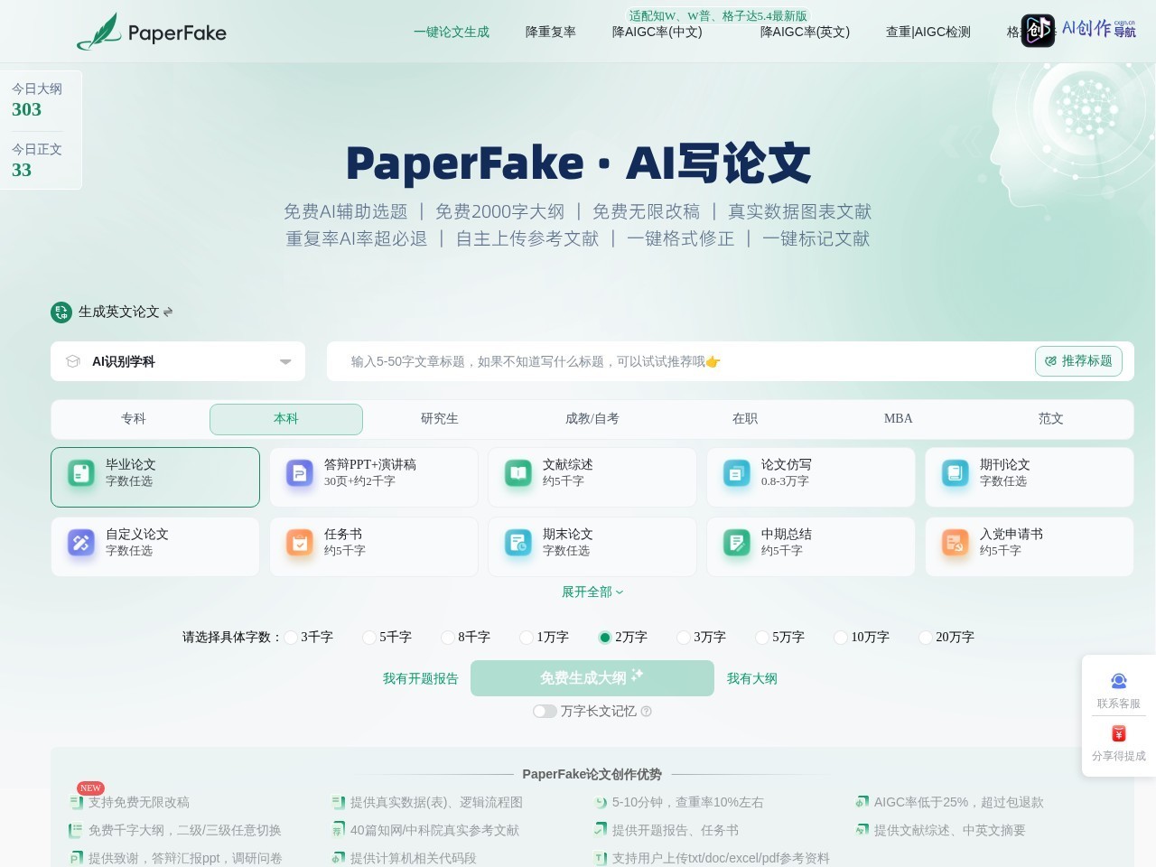Screen dimensions: 1156x867
Task: Open 降重复率 in the top navigation
Action: (x=551, y=32)
